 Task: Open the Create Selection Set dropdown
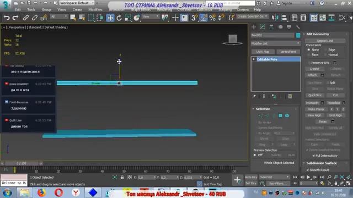(x=252, y=16)
